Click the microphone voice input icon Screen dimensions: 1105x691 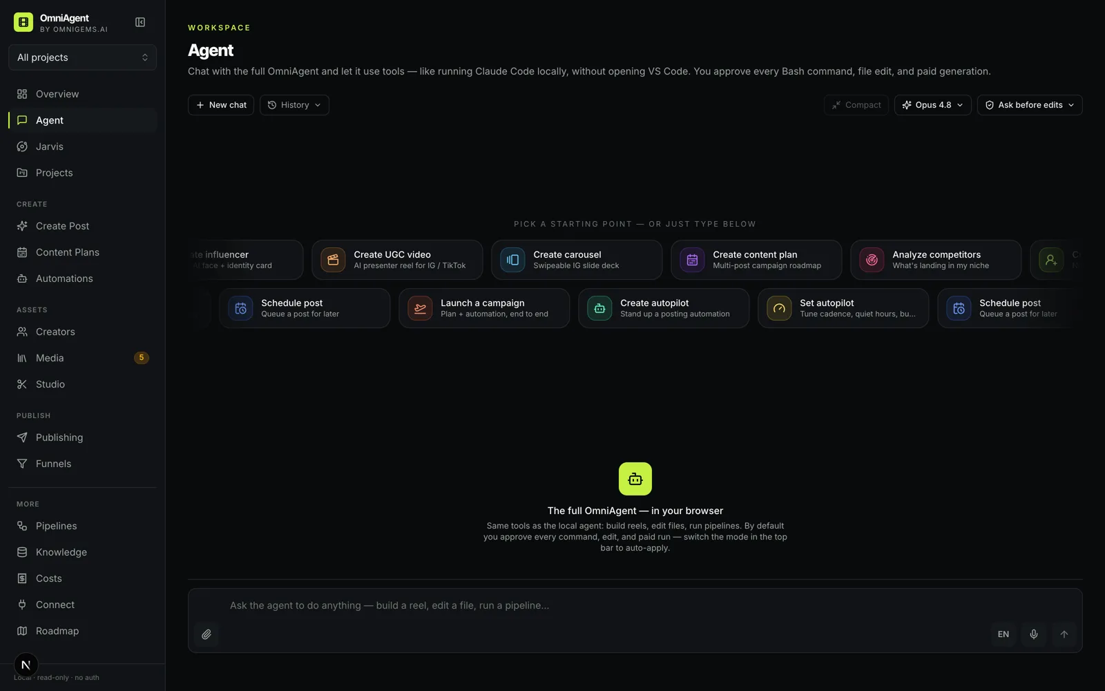(1034, 634)
